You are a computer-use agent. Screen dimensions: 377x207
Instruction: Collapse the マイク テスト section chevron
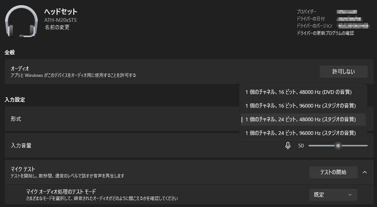[x=365, y=172]
